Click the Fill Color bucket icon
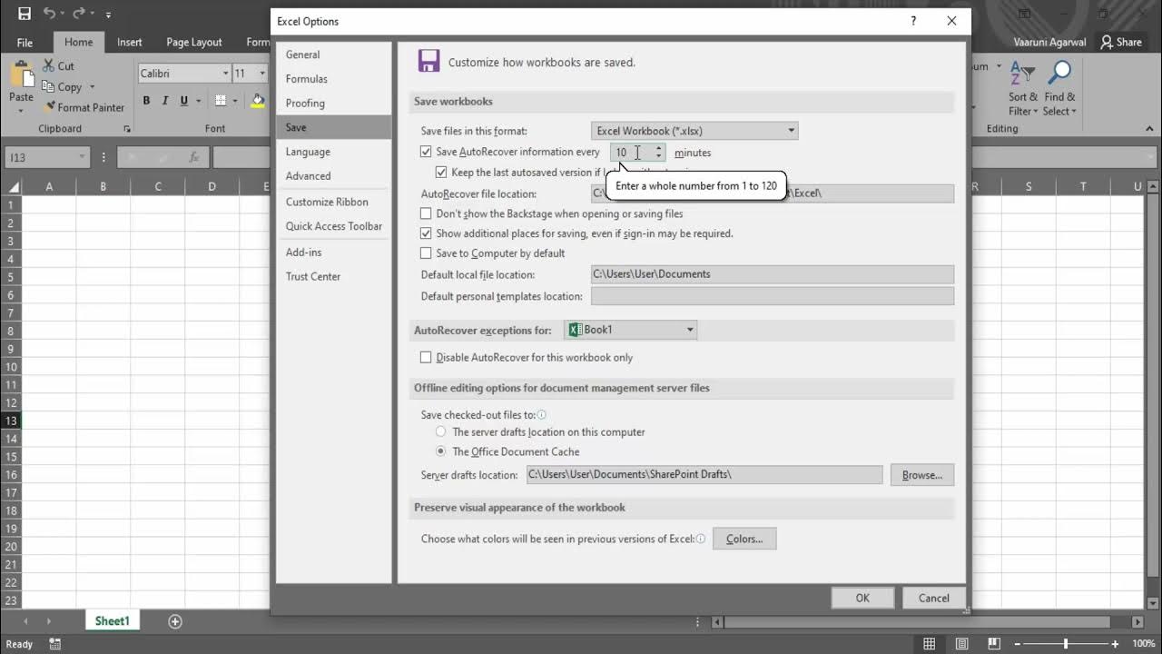 [x=258, y=101]
